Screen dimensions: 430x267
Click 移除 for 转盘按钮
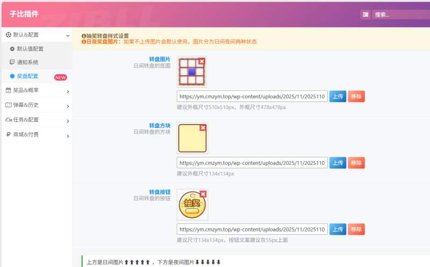tap(356, 229)
